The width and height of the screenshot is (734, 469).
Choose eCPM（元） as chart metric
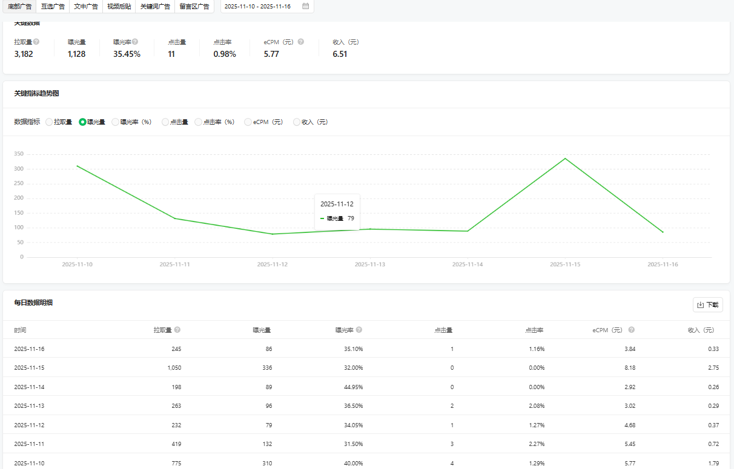click(248, 122)
